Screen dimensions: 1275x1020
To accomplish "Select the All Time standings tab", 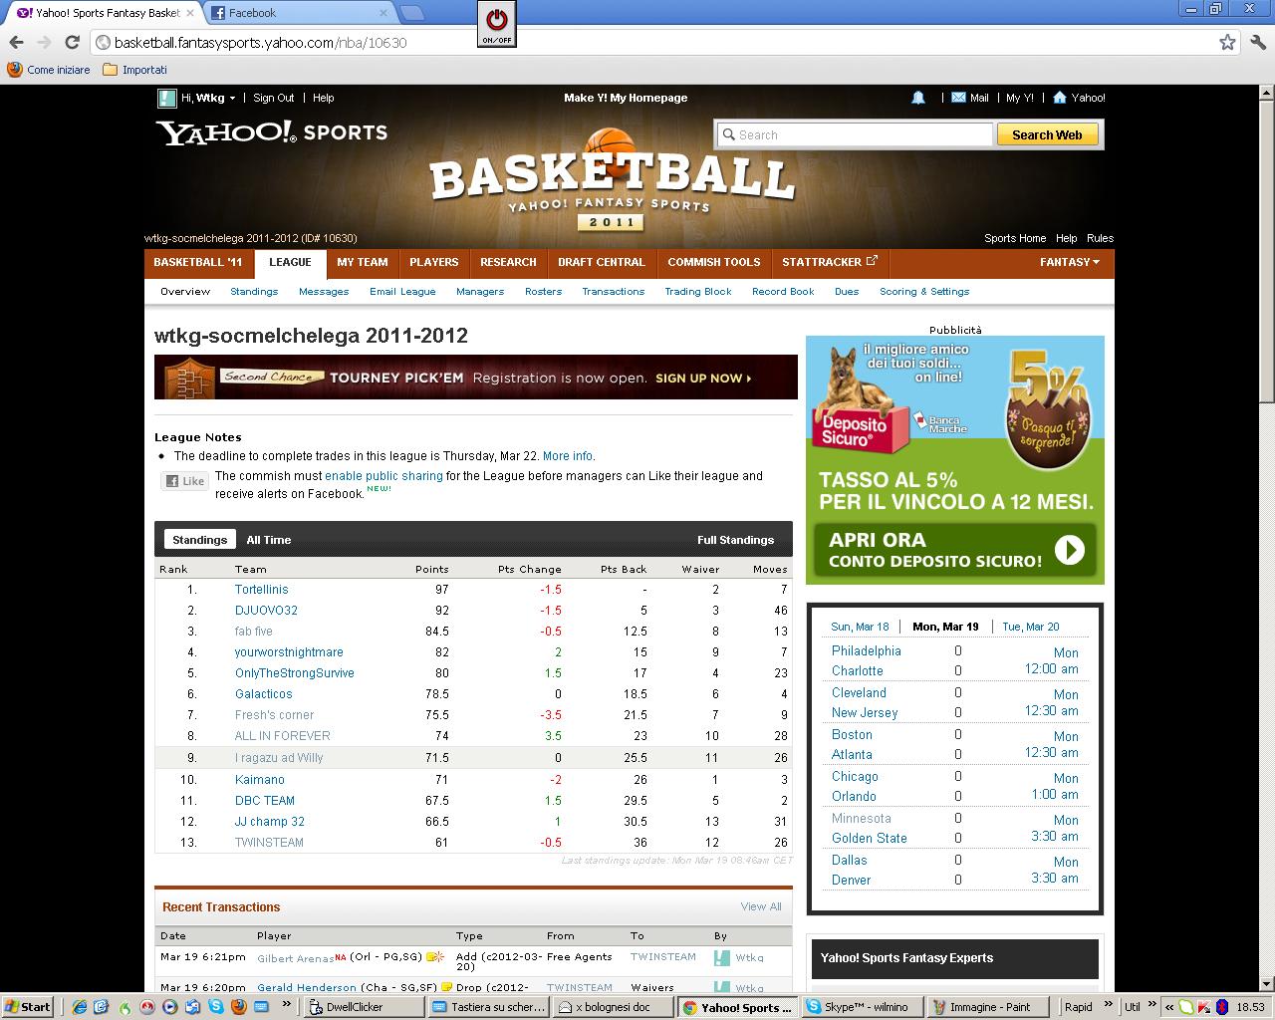I will 269,540.
